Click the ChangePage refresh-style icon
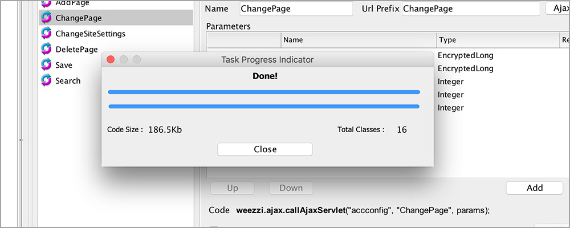This screenshot has height=228, width=570. coord(46,18)
